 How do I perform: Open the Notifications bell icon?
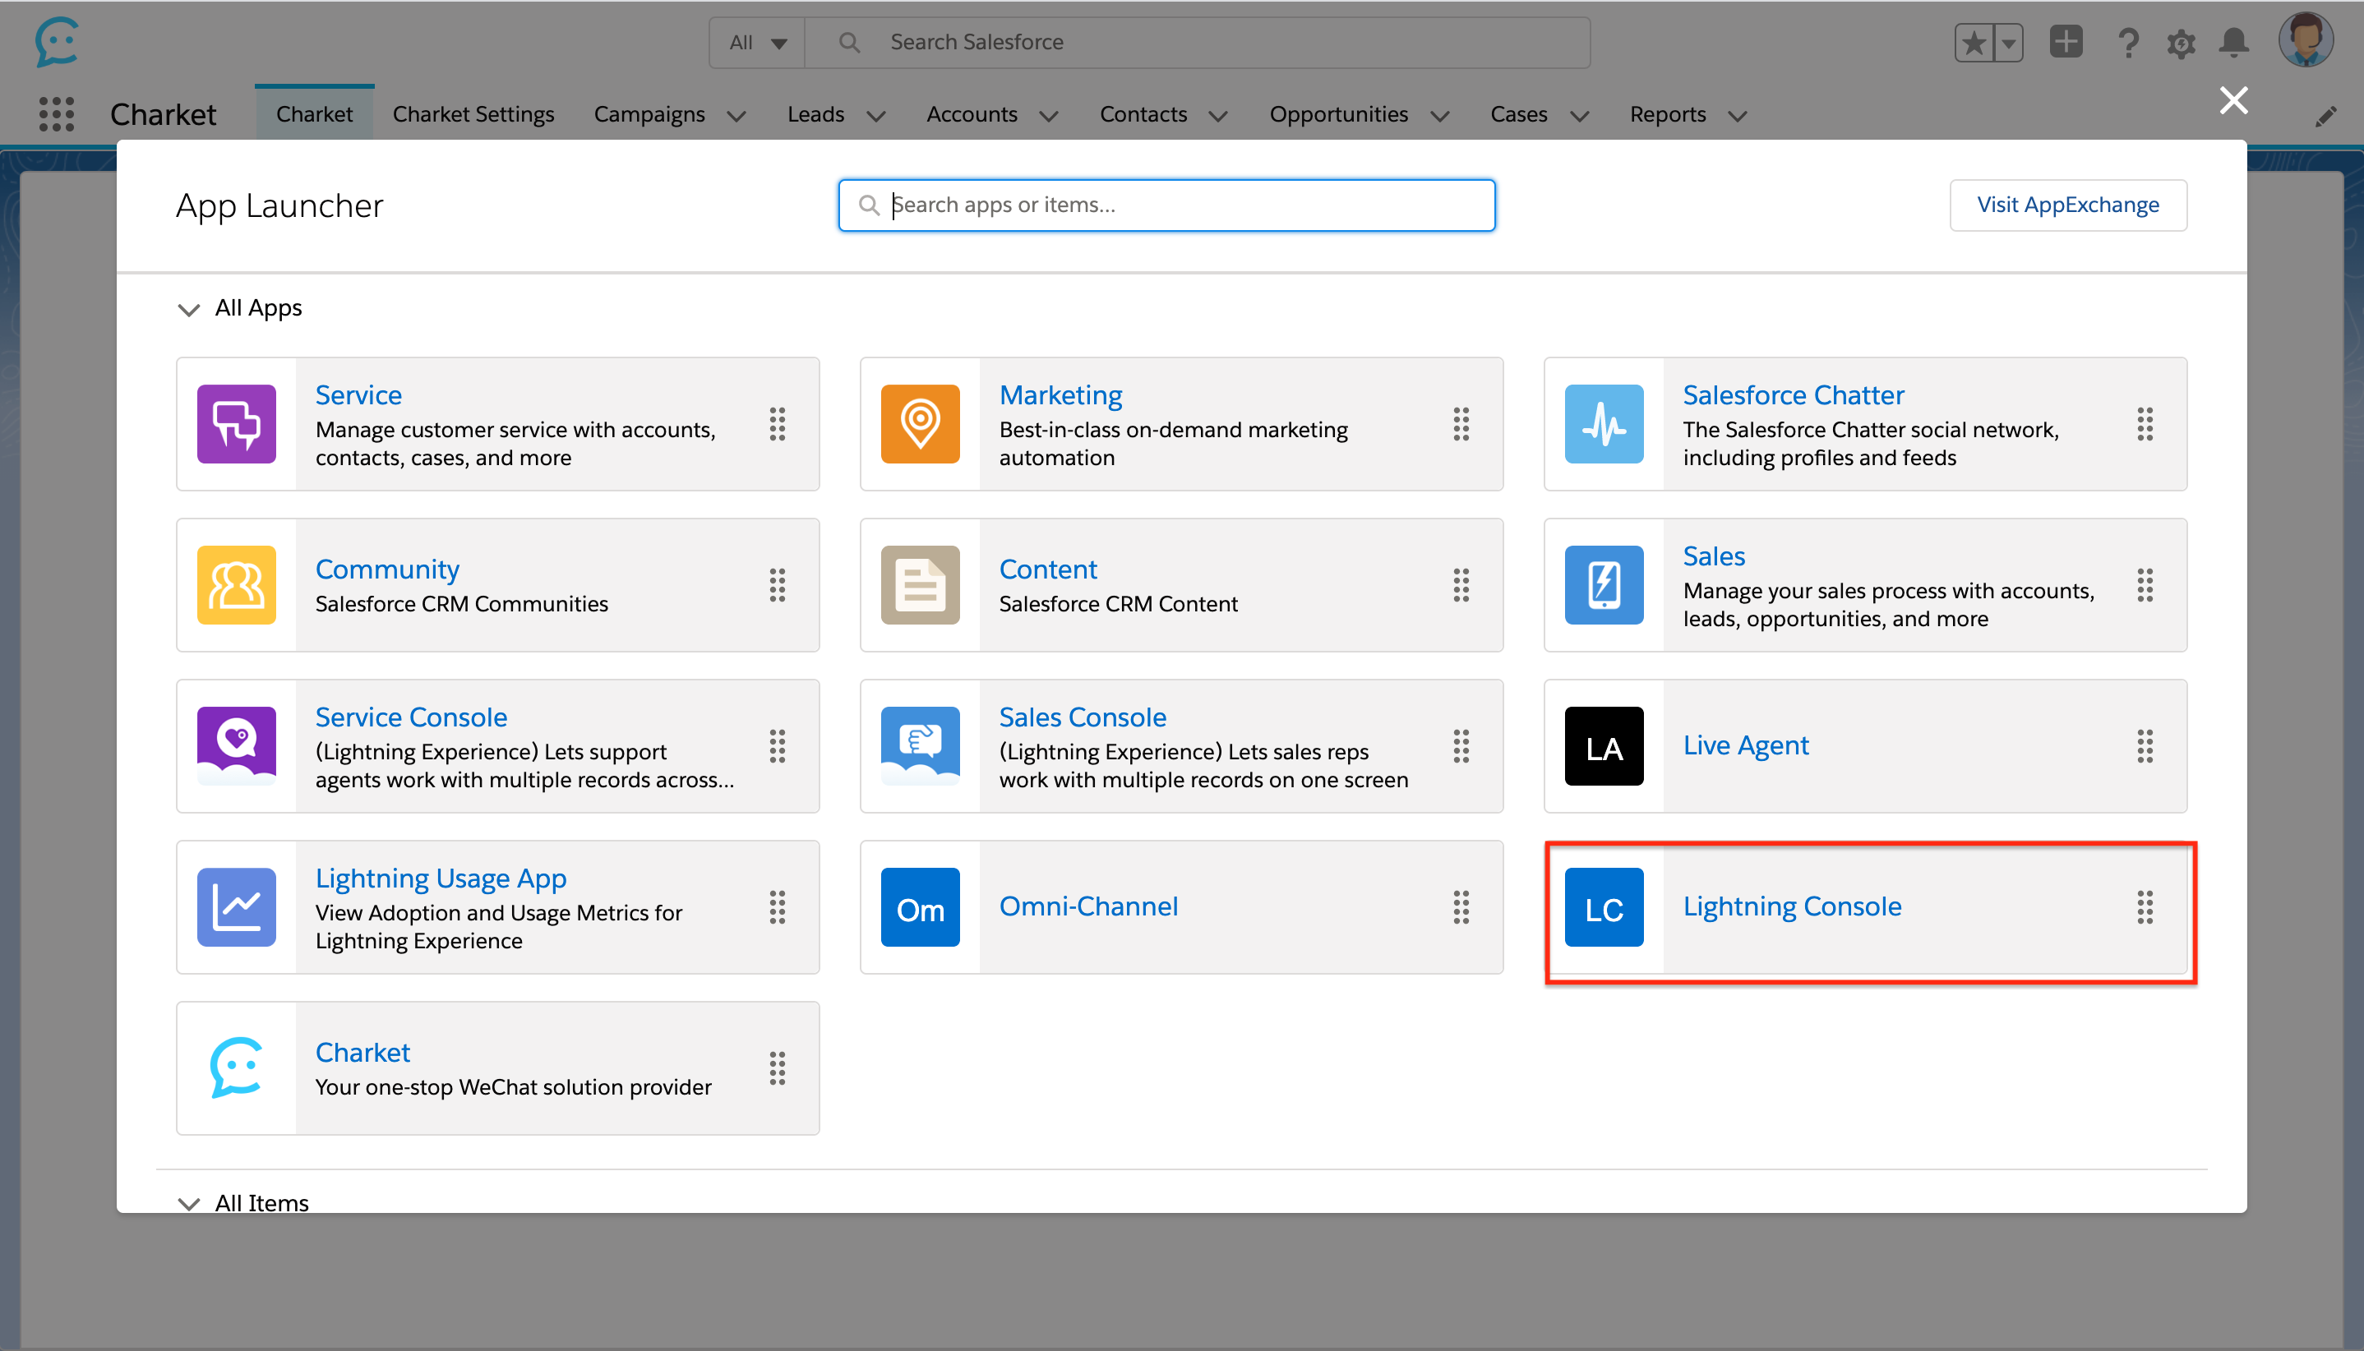pyautogui.click(x=2234, y=43)
